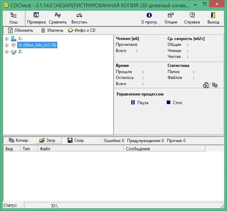Click the CDCheck application icon in the title bar
This screenshot has height=211, width=227.
(x=6, y=6)
